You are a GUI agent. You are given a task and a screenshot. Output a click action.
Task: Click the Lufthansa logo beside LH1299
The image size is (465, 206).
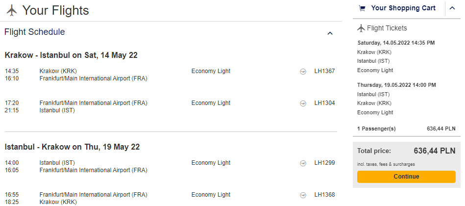point(303,163)
